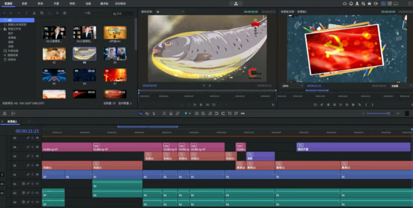Image resolution: width=413 pixels, height=208 pixels.
Task: Adjust the thumbnail size slider in resource library
Action: (89, 13)
